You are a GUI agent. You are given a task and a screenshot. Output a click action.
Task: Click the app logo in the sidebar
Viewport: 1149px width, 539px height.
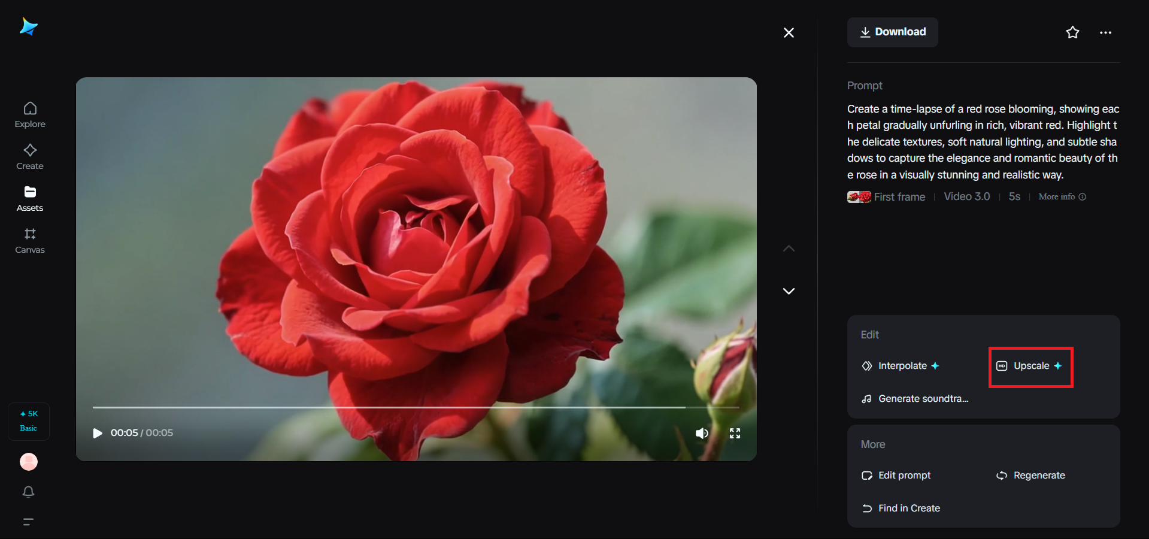pos(29,27)
